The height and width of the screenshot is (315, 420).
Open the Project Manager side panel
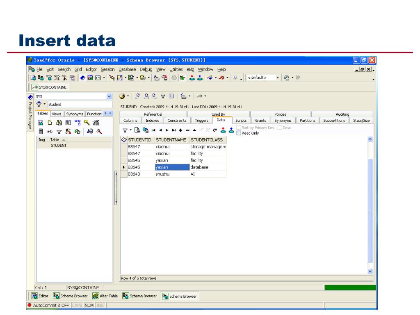tap(30, 112)
